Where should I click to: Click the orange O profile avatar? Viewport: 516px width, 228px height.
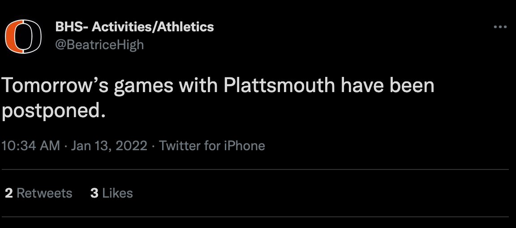coord(23,37)
